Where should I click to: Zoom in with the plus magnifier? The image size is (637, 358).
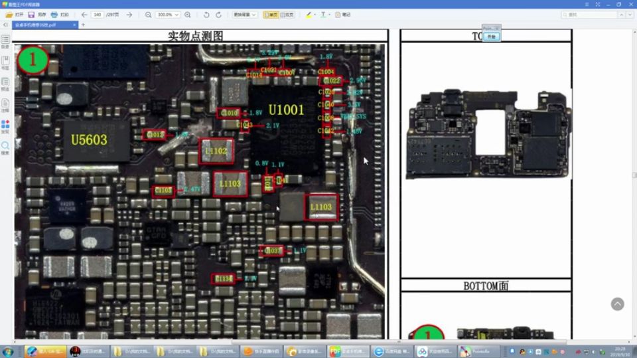(x=188, y=15)
